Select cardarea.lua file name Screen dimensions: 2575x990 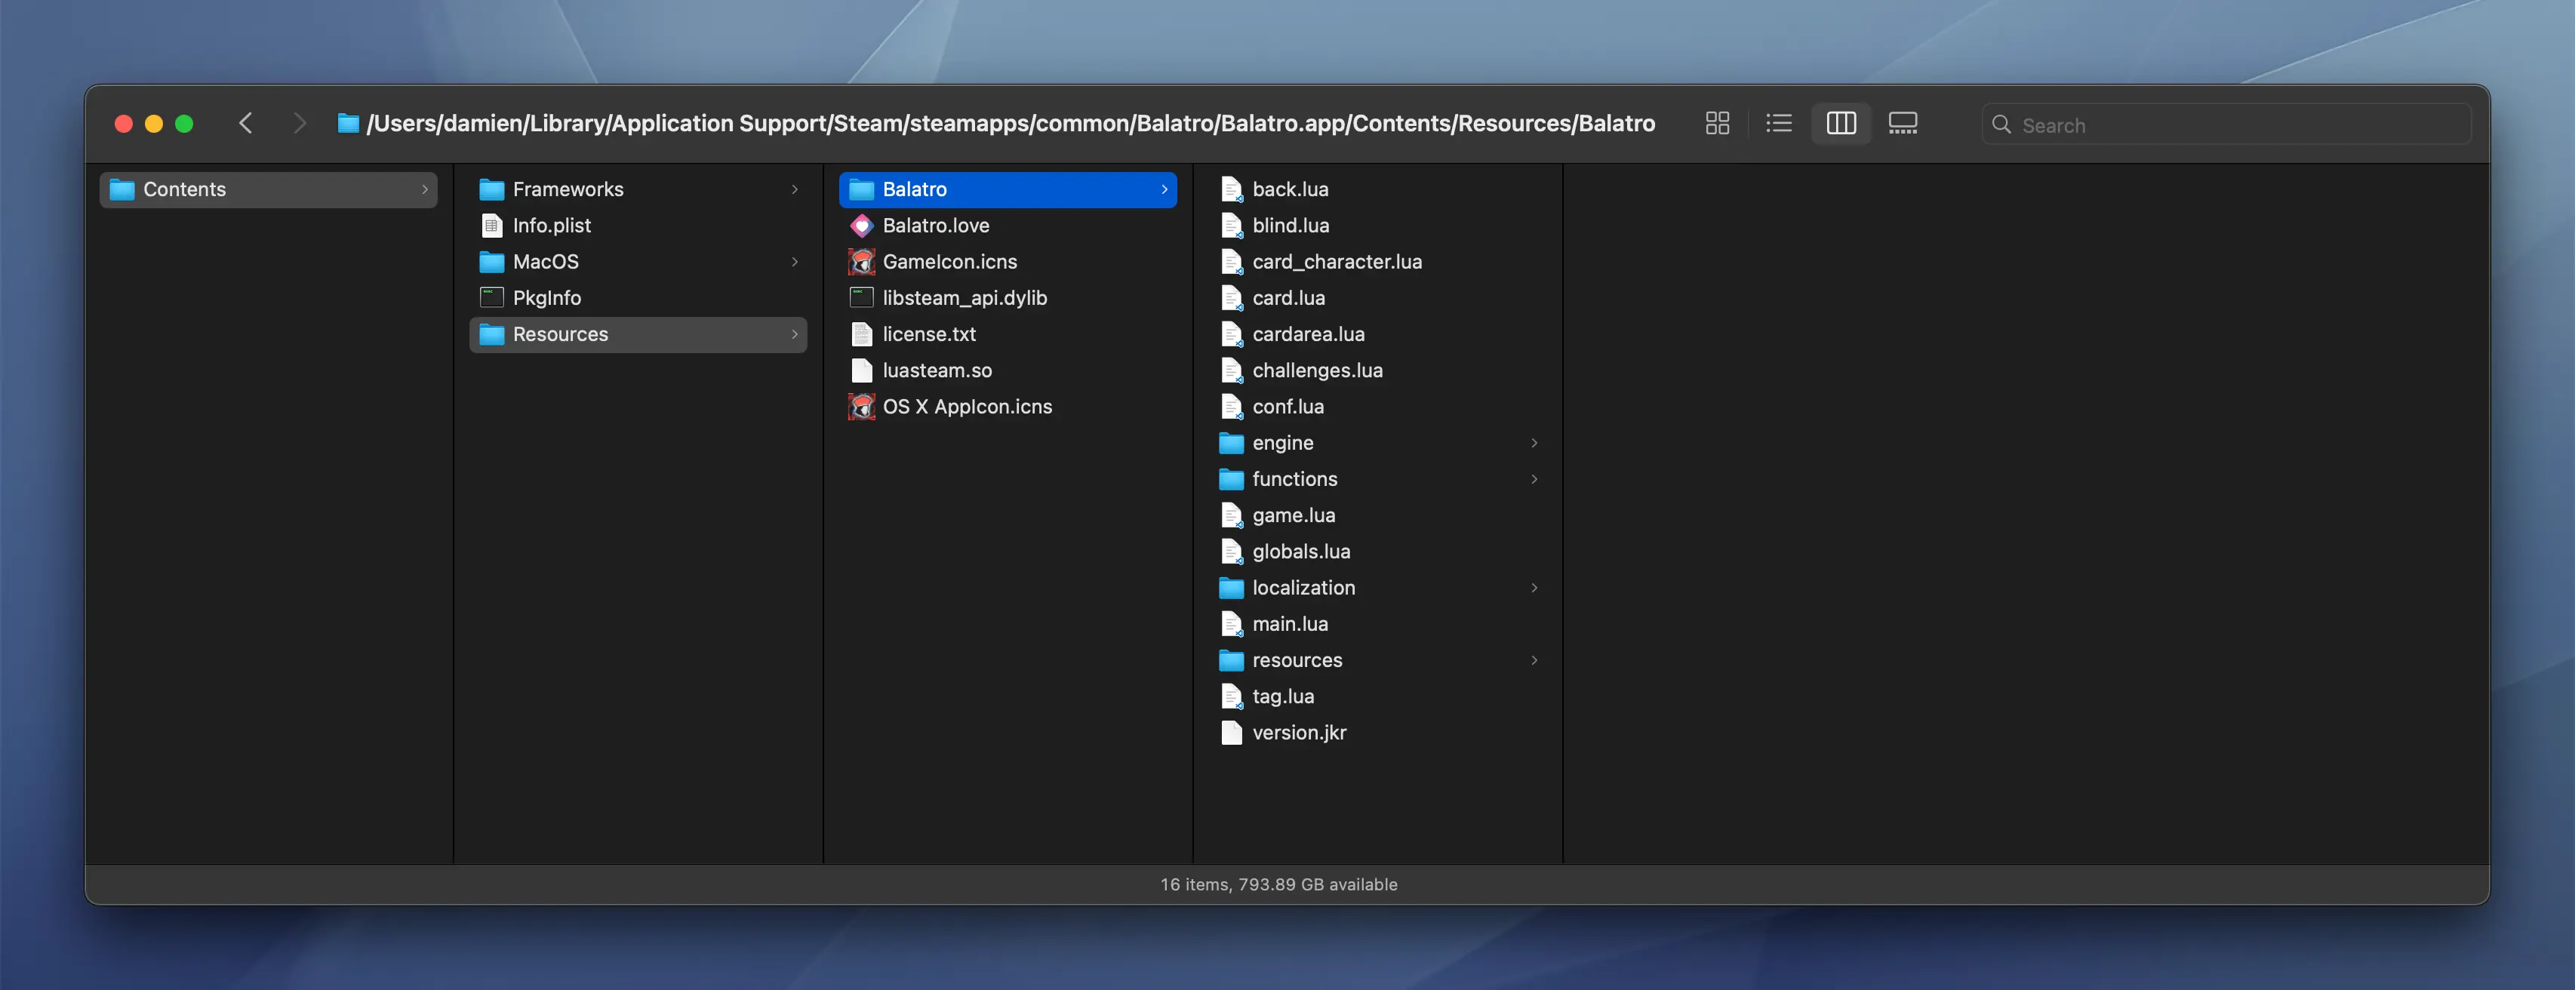click(x=1307, y=334)
